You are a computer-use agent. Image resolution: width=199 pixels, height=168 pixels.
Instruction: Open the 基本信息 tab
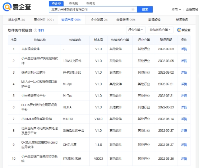click(x=17, y=20)
